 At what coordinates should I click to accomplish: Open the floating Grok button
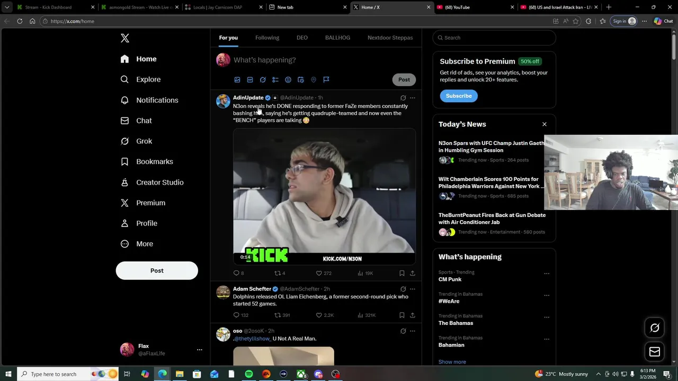(x=655, y=328)
